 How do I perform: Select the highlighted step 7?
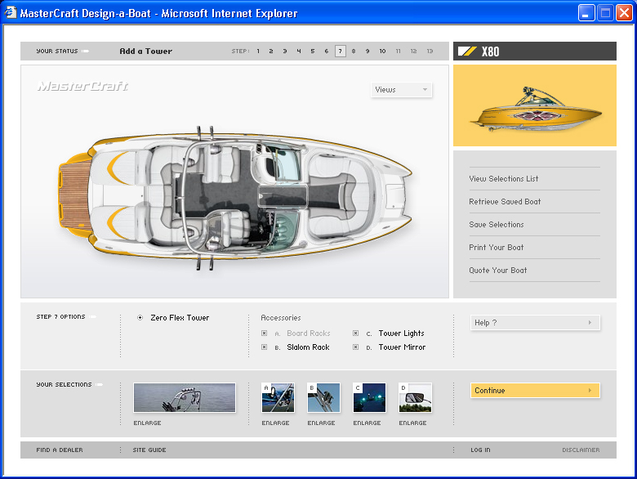[x=341, y=51]
